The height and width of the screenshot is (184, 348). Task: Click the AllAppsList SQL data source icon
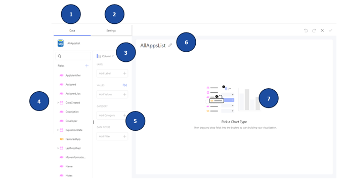[x=61, y=43]
